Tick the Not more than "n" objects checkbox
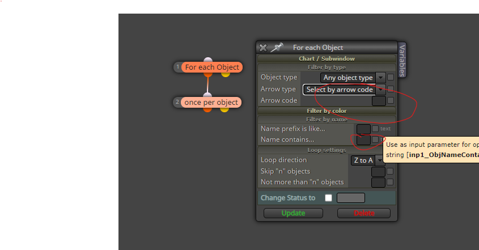The width and height of the screenshot is (479, 250). 390,182
